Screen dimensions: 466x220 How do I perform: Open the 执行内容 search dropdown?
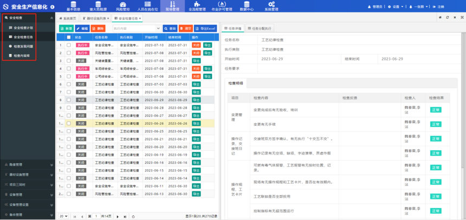coord(137,28)
